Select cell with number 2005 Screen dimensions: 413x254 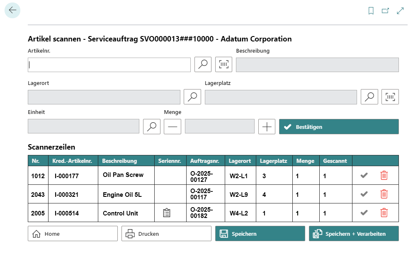click(38, 213)
